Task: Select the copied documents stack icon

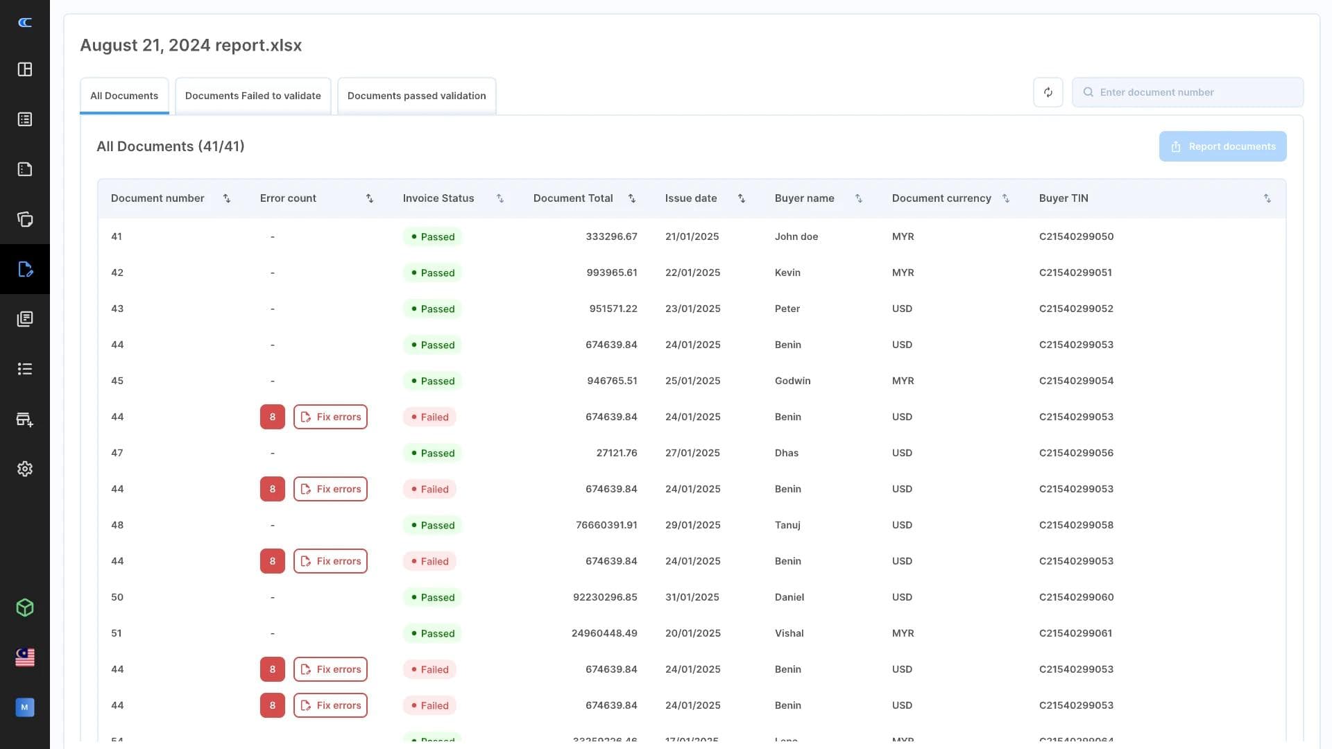Action: (25, 219)
